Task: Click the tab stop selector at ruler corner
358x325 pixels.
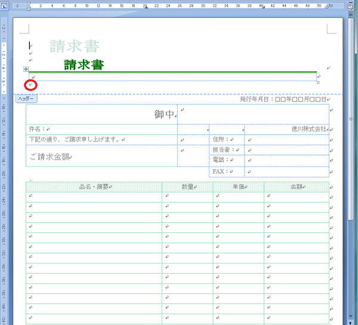Action: pos(4,6)
